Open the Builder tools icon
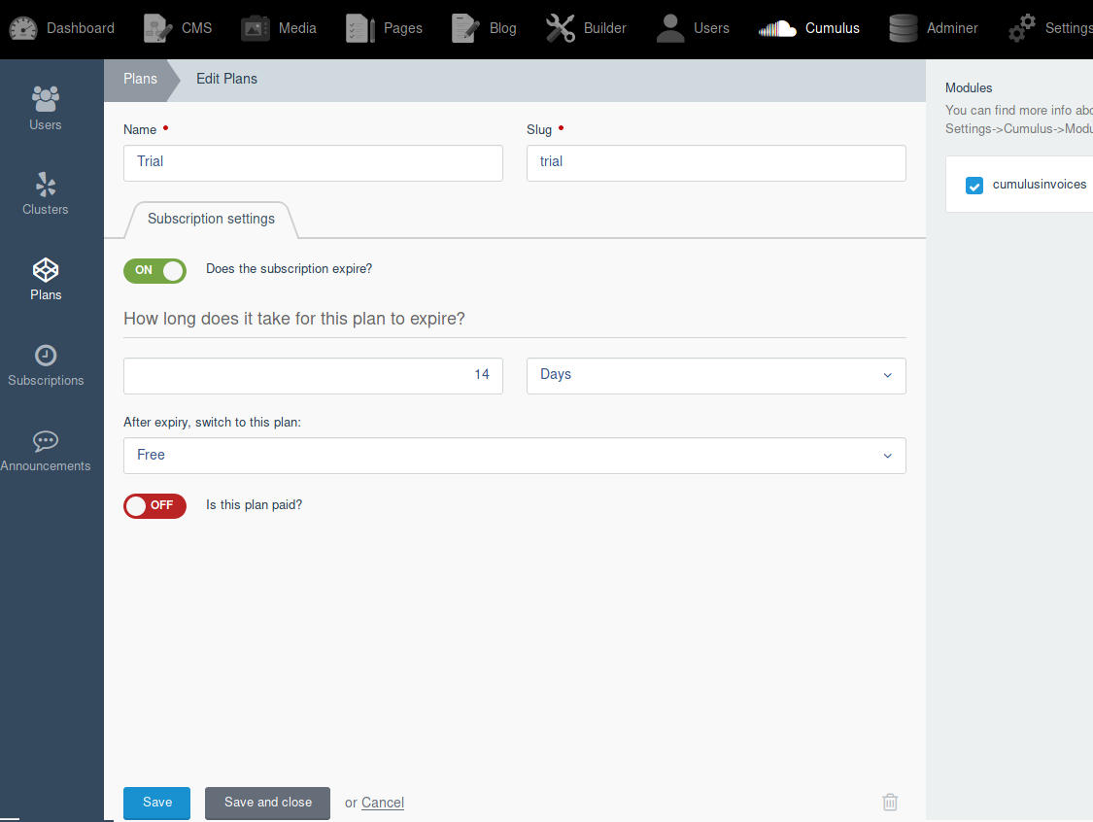 click(561, 28)
